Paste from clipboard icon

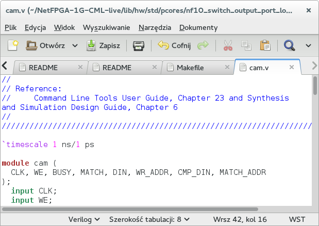coord(265,45)
